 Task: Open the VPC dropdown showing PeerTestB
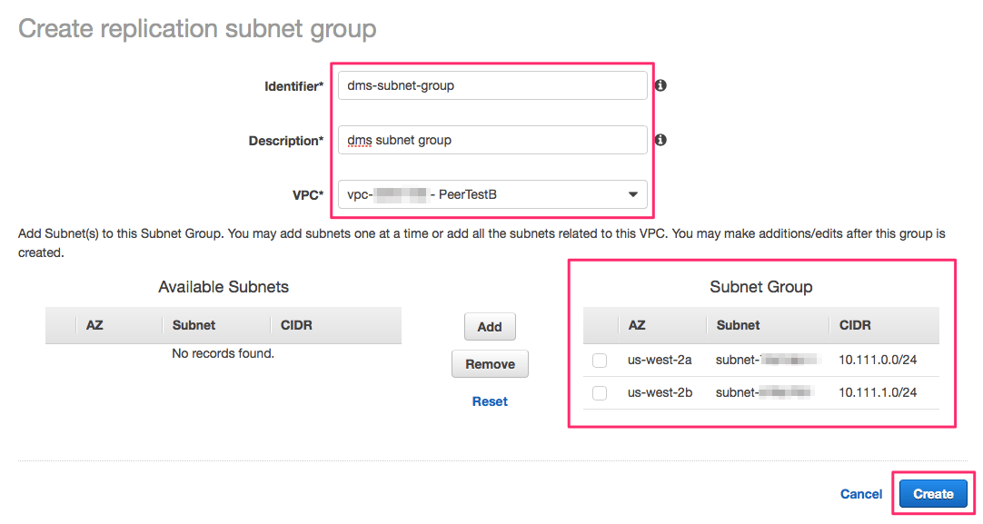492,194
